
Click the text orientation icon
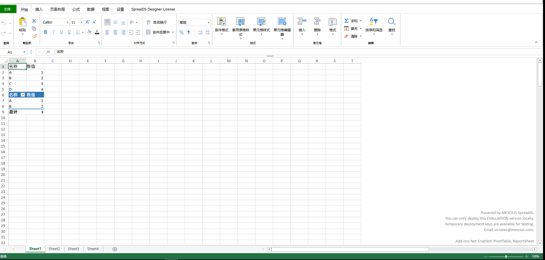(x=132, y=22)
